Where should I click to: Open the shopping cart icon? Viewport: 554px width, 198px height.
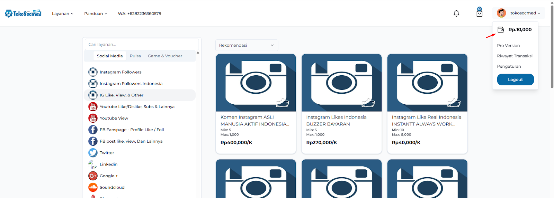479,13
